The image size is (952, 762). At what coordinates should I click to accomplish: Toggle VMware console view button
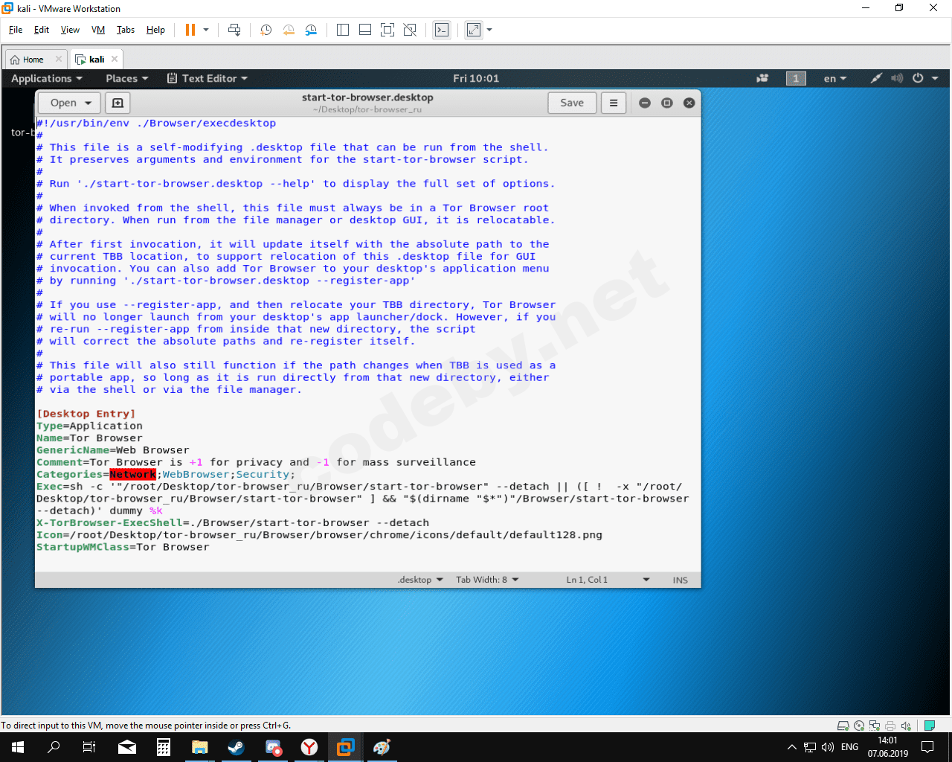point(442,30)
